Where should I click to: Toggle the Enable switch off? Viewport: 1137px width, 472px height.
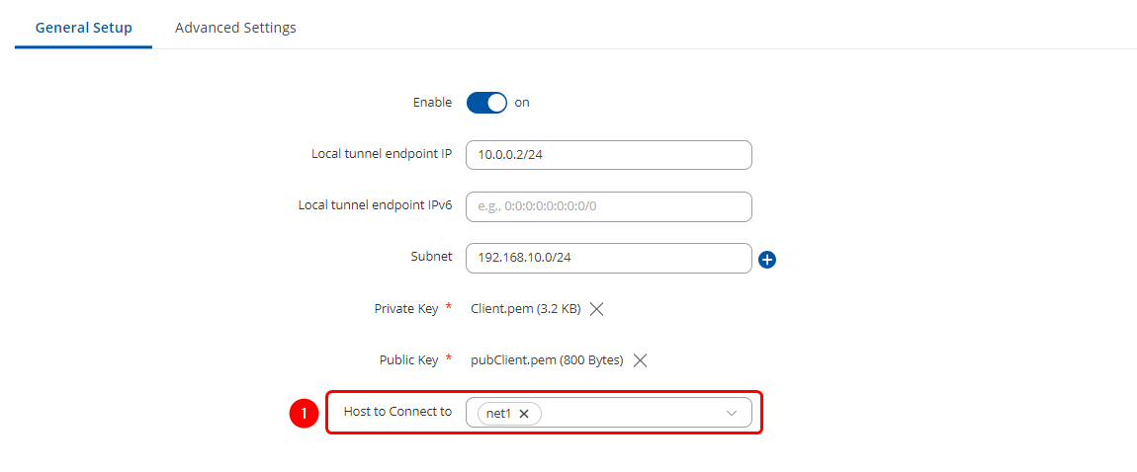(x=486, y=103)
